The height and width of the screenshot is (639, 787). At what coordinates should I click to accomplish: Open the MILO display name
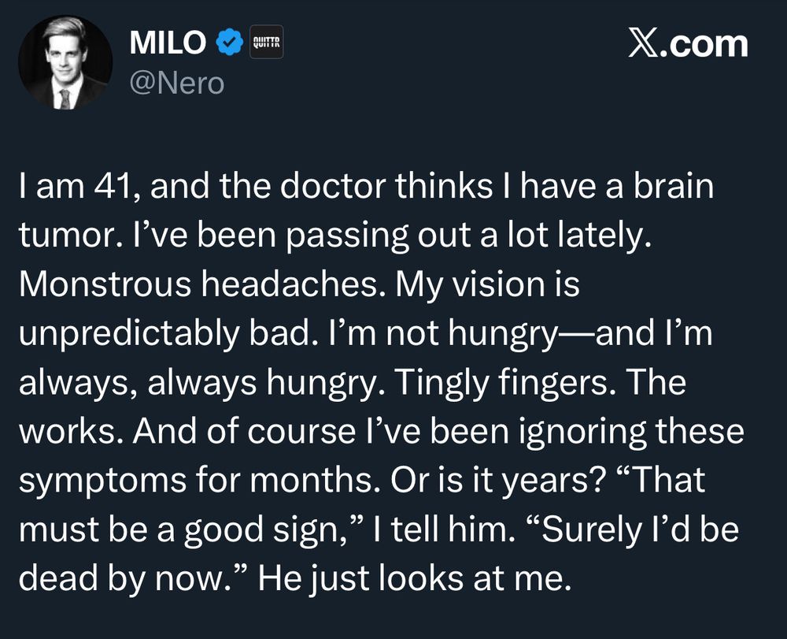(x=168, y=44)
